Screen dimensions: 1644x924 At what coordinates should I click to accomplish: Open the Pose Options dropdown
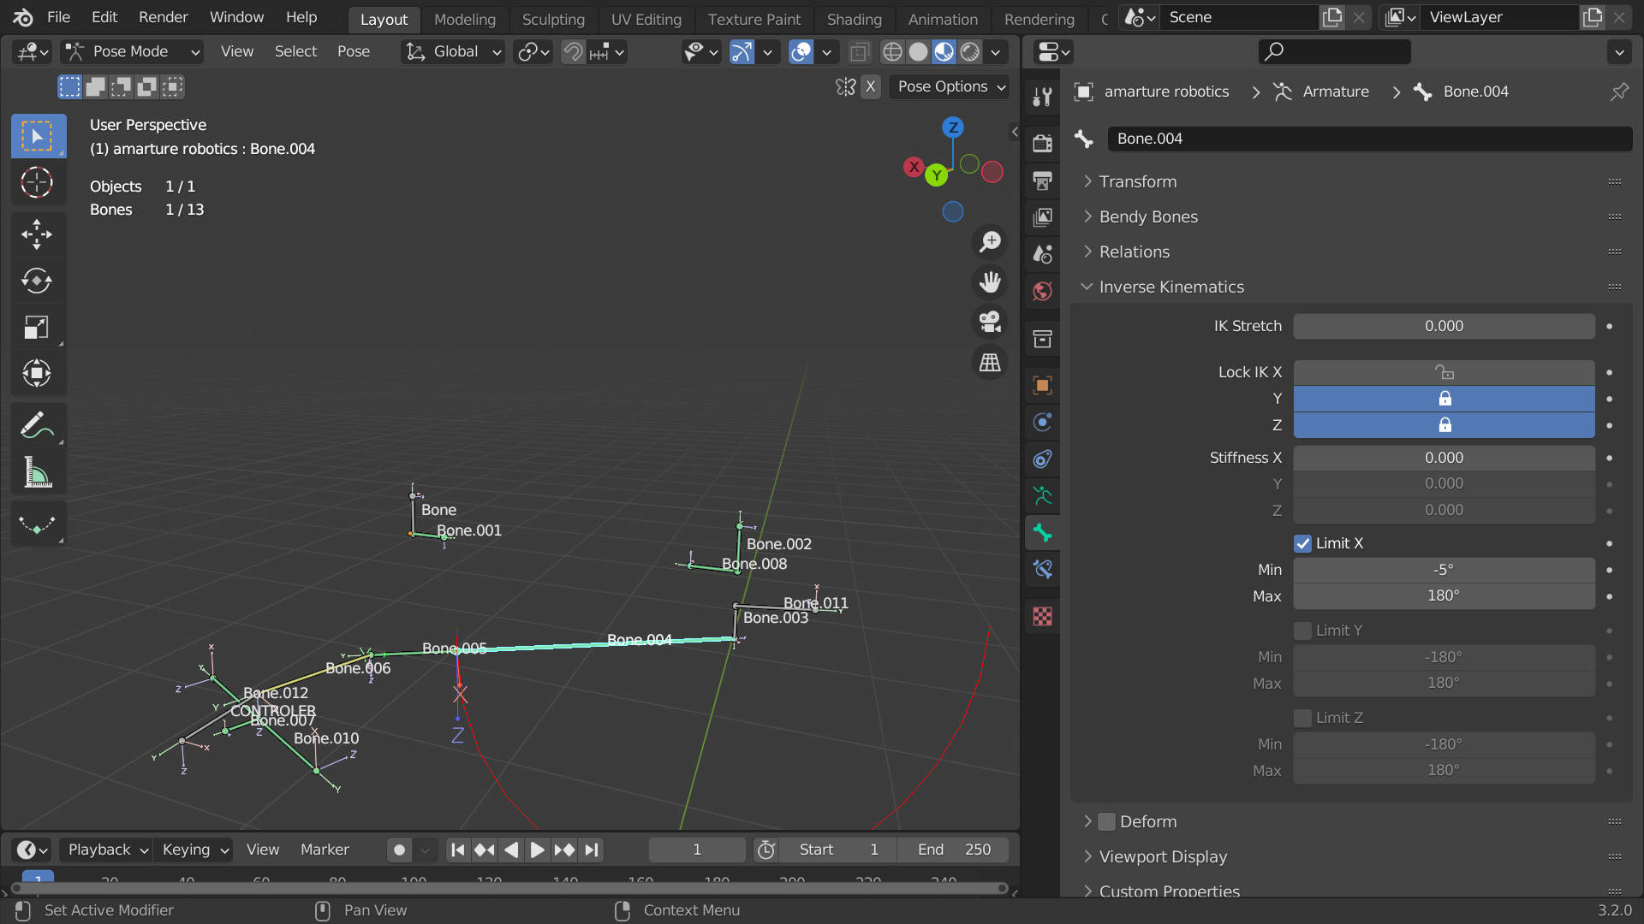(x=950, y=86)
